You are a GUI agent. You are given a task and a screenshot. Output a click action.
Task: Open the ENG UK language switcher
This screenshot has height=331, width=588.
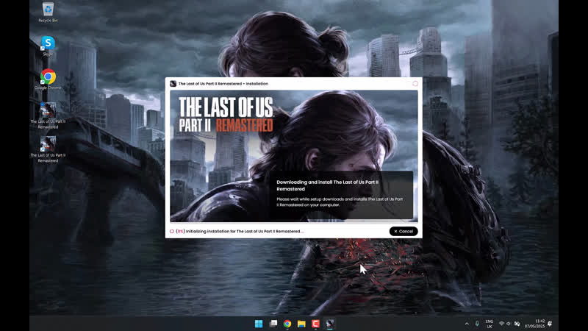(x=490, y=324)
